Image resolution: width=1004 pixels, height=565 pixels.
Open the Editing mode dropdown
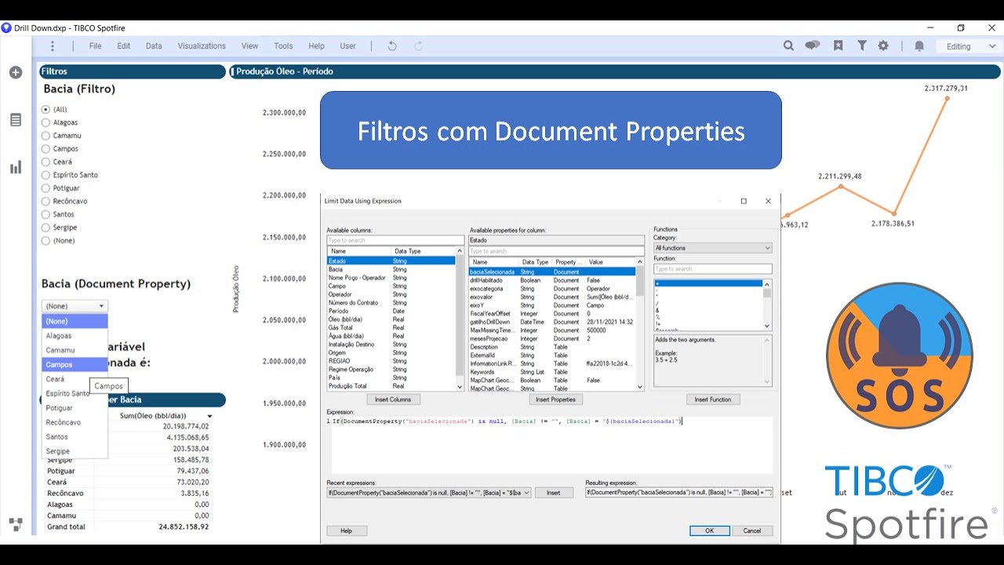pos(970,46)
